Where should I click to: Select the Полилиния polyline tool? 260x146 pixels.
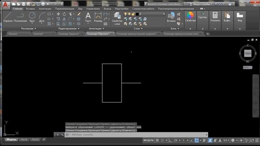pos(20,17)
